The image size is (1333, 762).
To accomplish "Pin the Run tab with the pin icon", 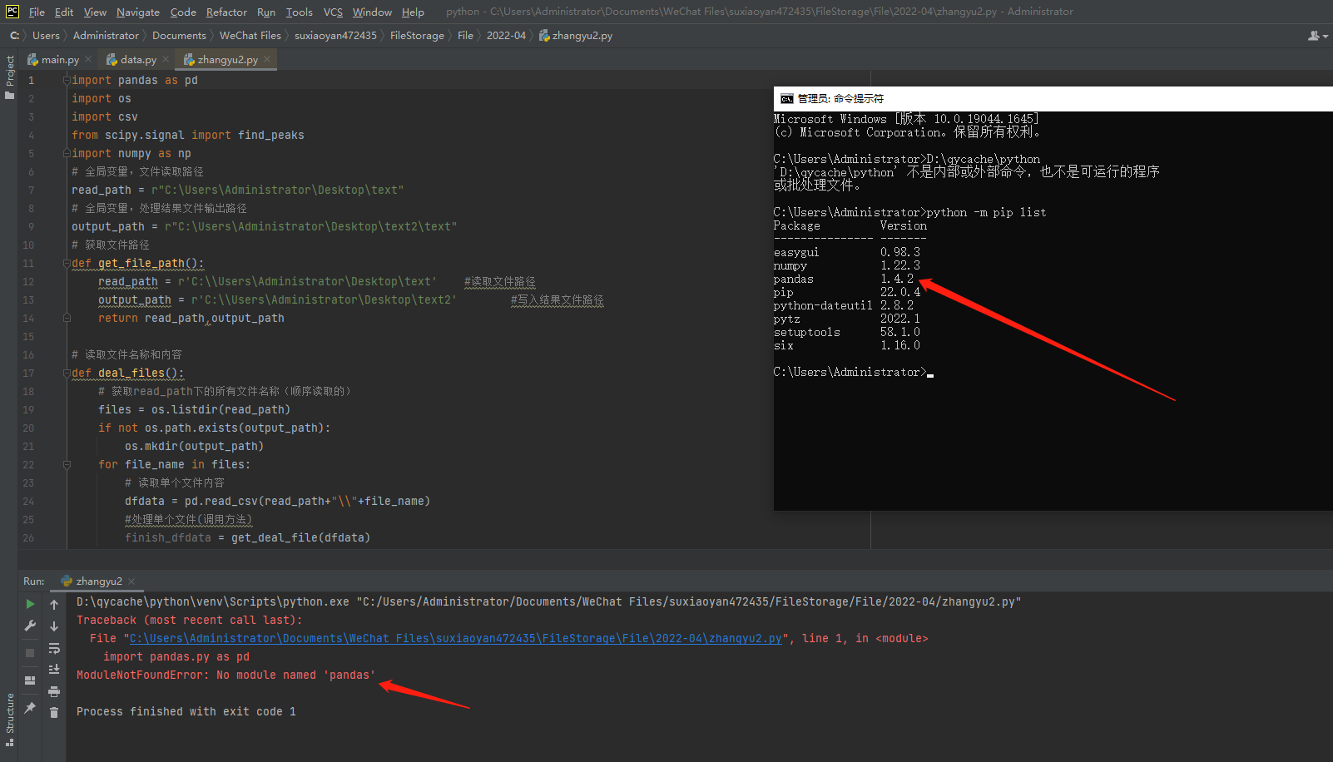I will [30, 707].
